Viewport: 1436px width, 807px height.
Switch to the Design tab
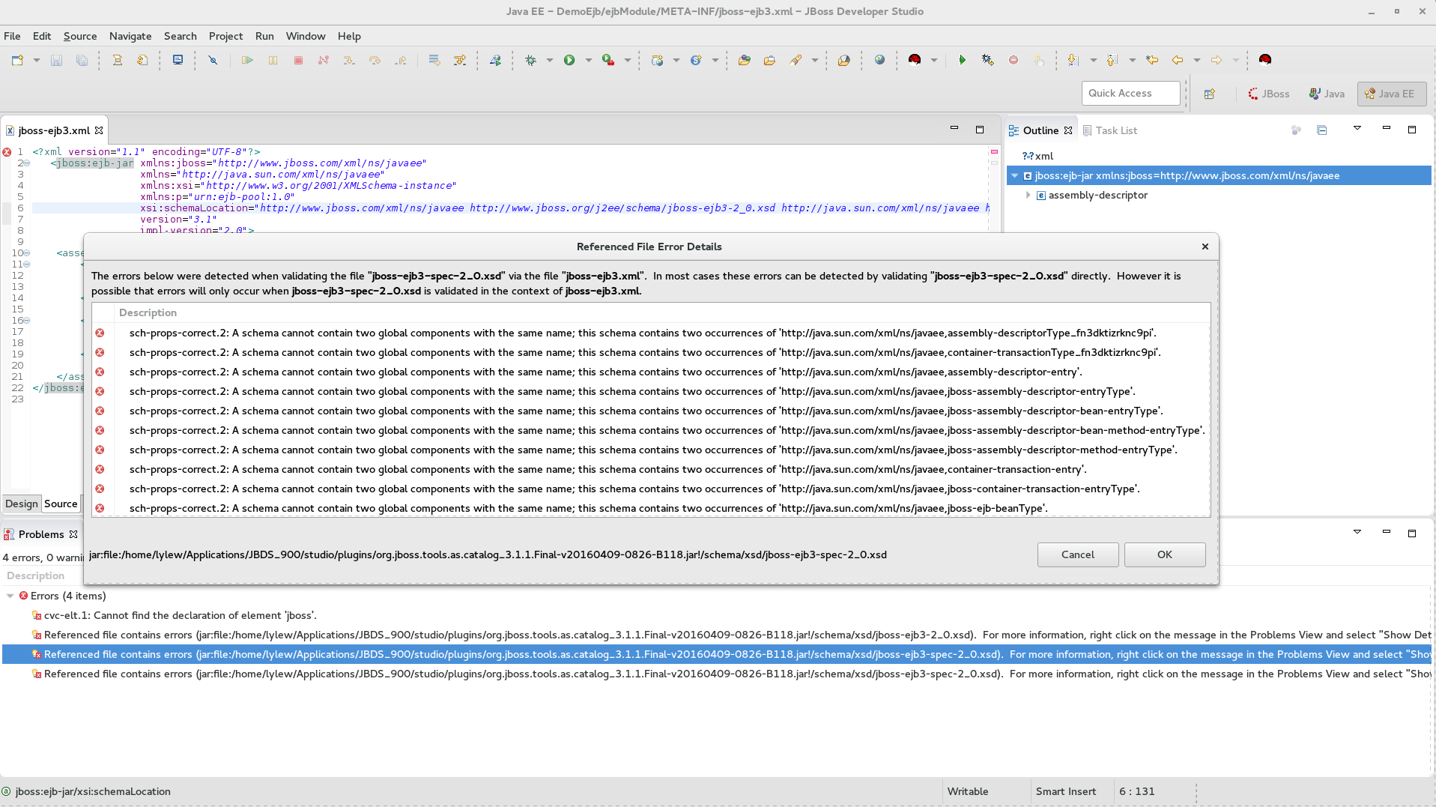click(21, 503)
